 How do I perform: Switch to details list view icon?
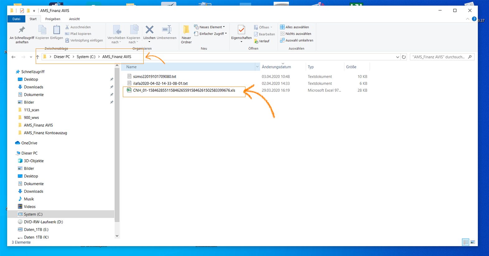pyautogui.click(x=465, y=242)
